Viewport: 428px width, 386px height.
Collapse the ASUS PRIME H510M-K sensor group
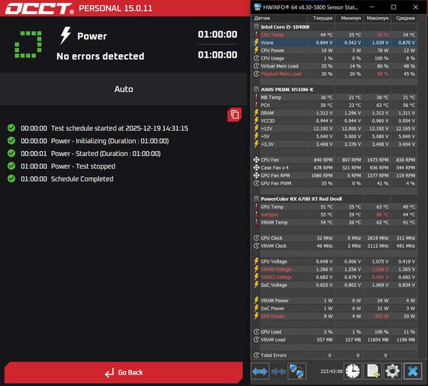(x=256, y=90)
